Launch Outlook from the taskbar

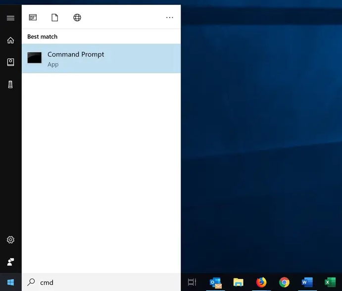click(x=215, y=282)
